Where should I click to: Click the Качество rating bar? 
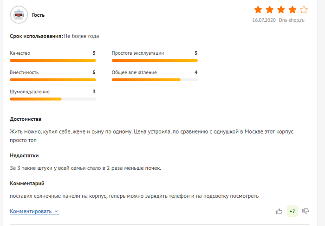click(x=52, y=60)
